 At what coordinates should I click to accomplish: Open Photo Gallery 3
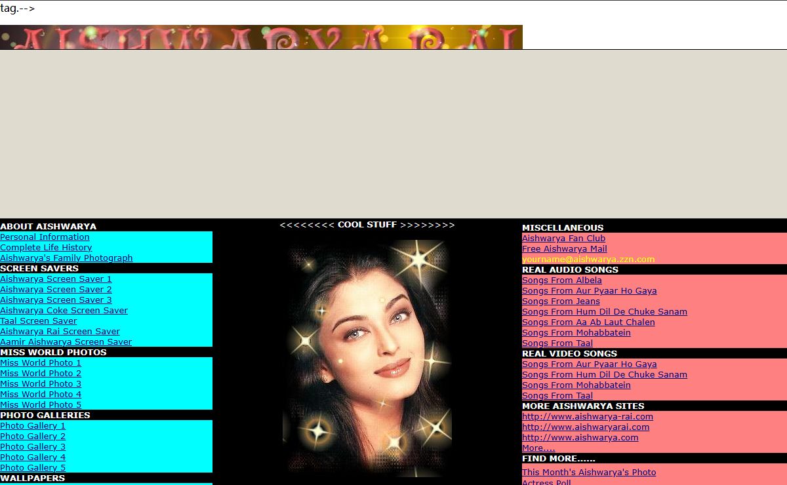pos(33,447)
